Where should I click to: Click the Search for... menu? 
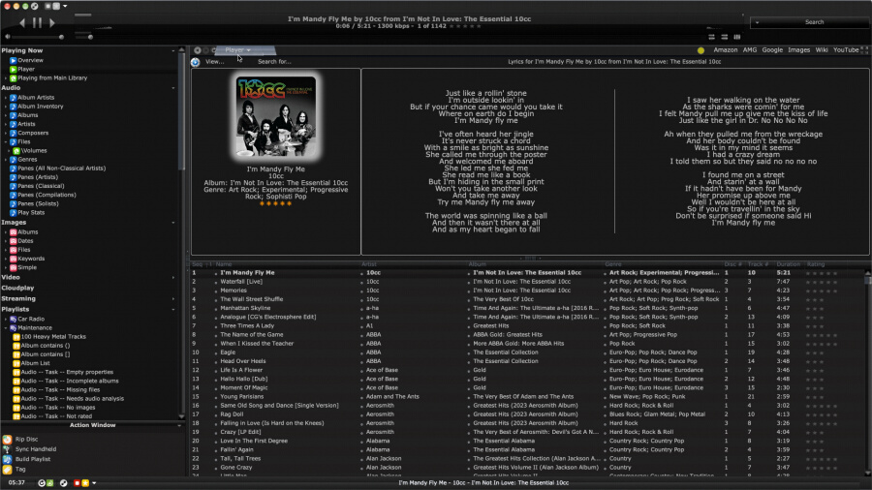click(x=274, y=62)
